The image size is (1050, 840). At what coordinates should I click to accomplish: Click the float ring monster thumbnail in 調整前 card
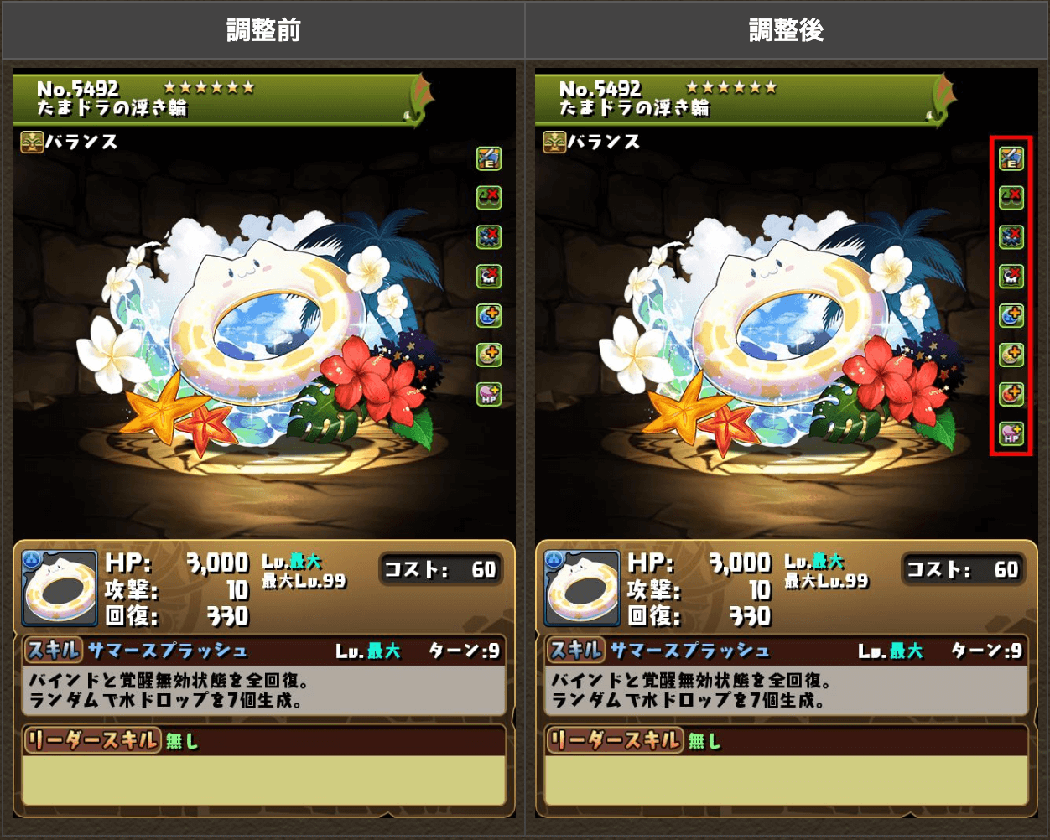click(59, 589)
